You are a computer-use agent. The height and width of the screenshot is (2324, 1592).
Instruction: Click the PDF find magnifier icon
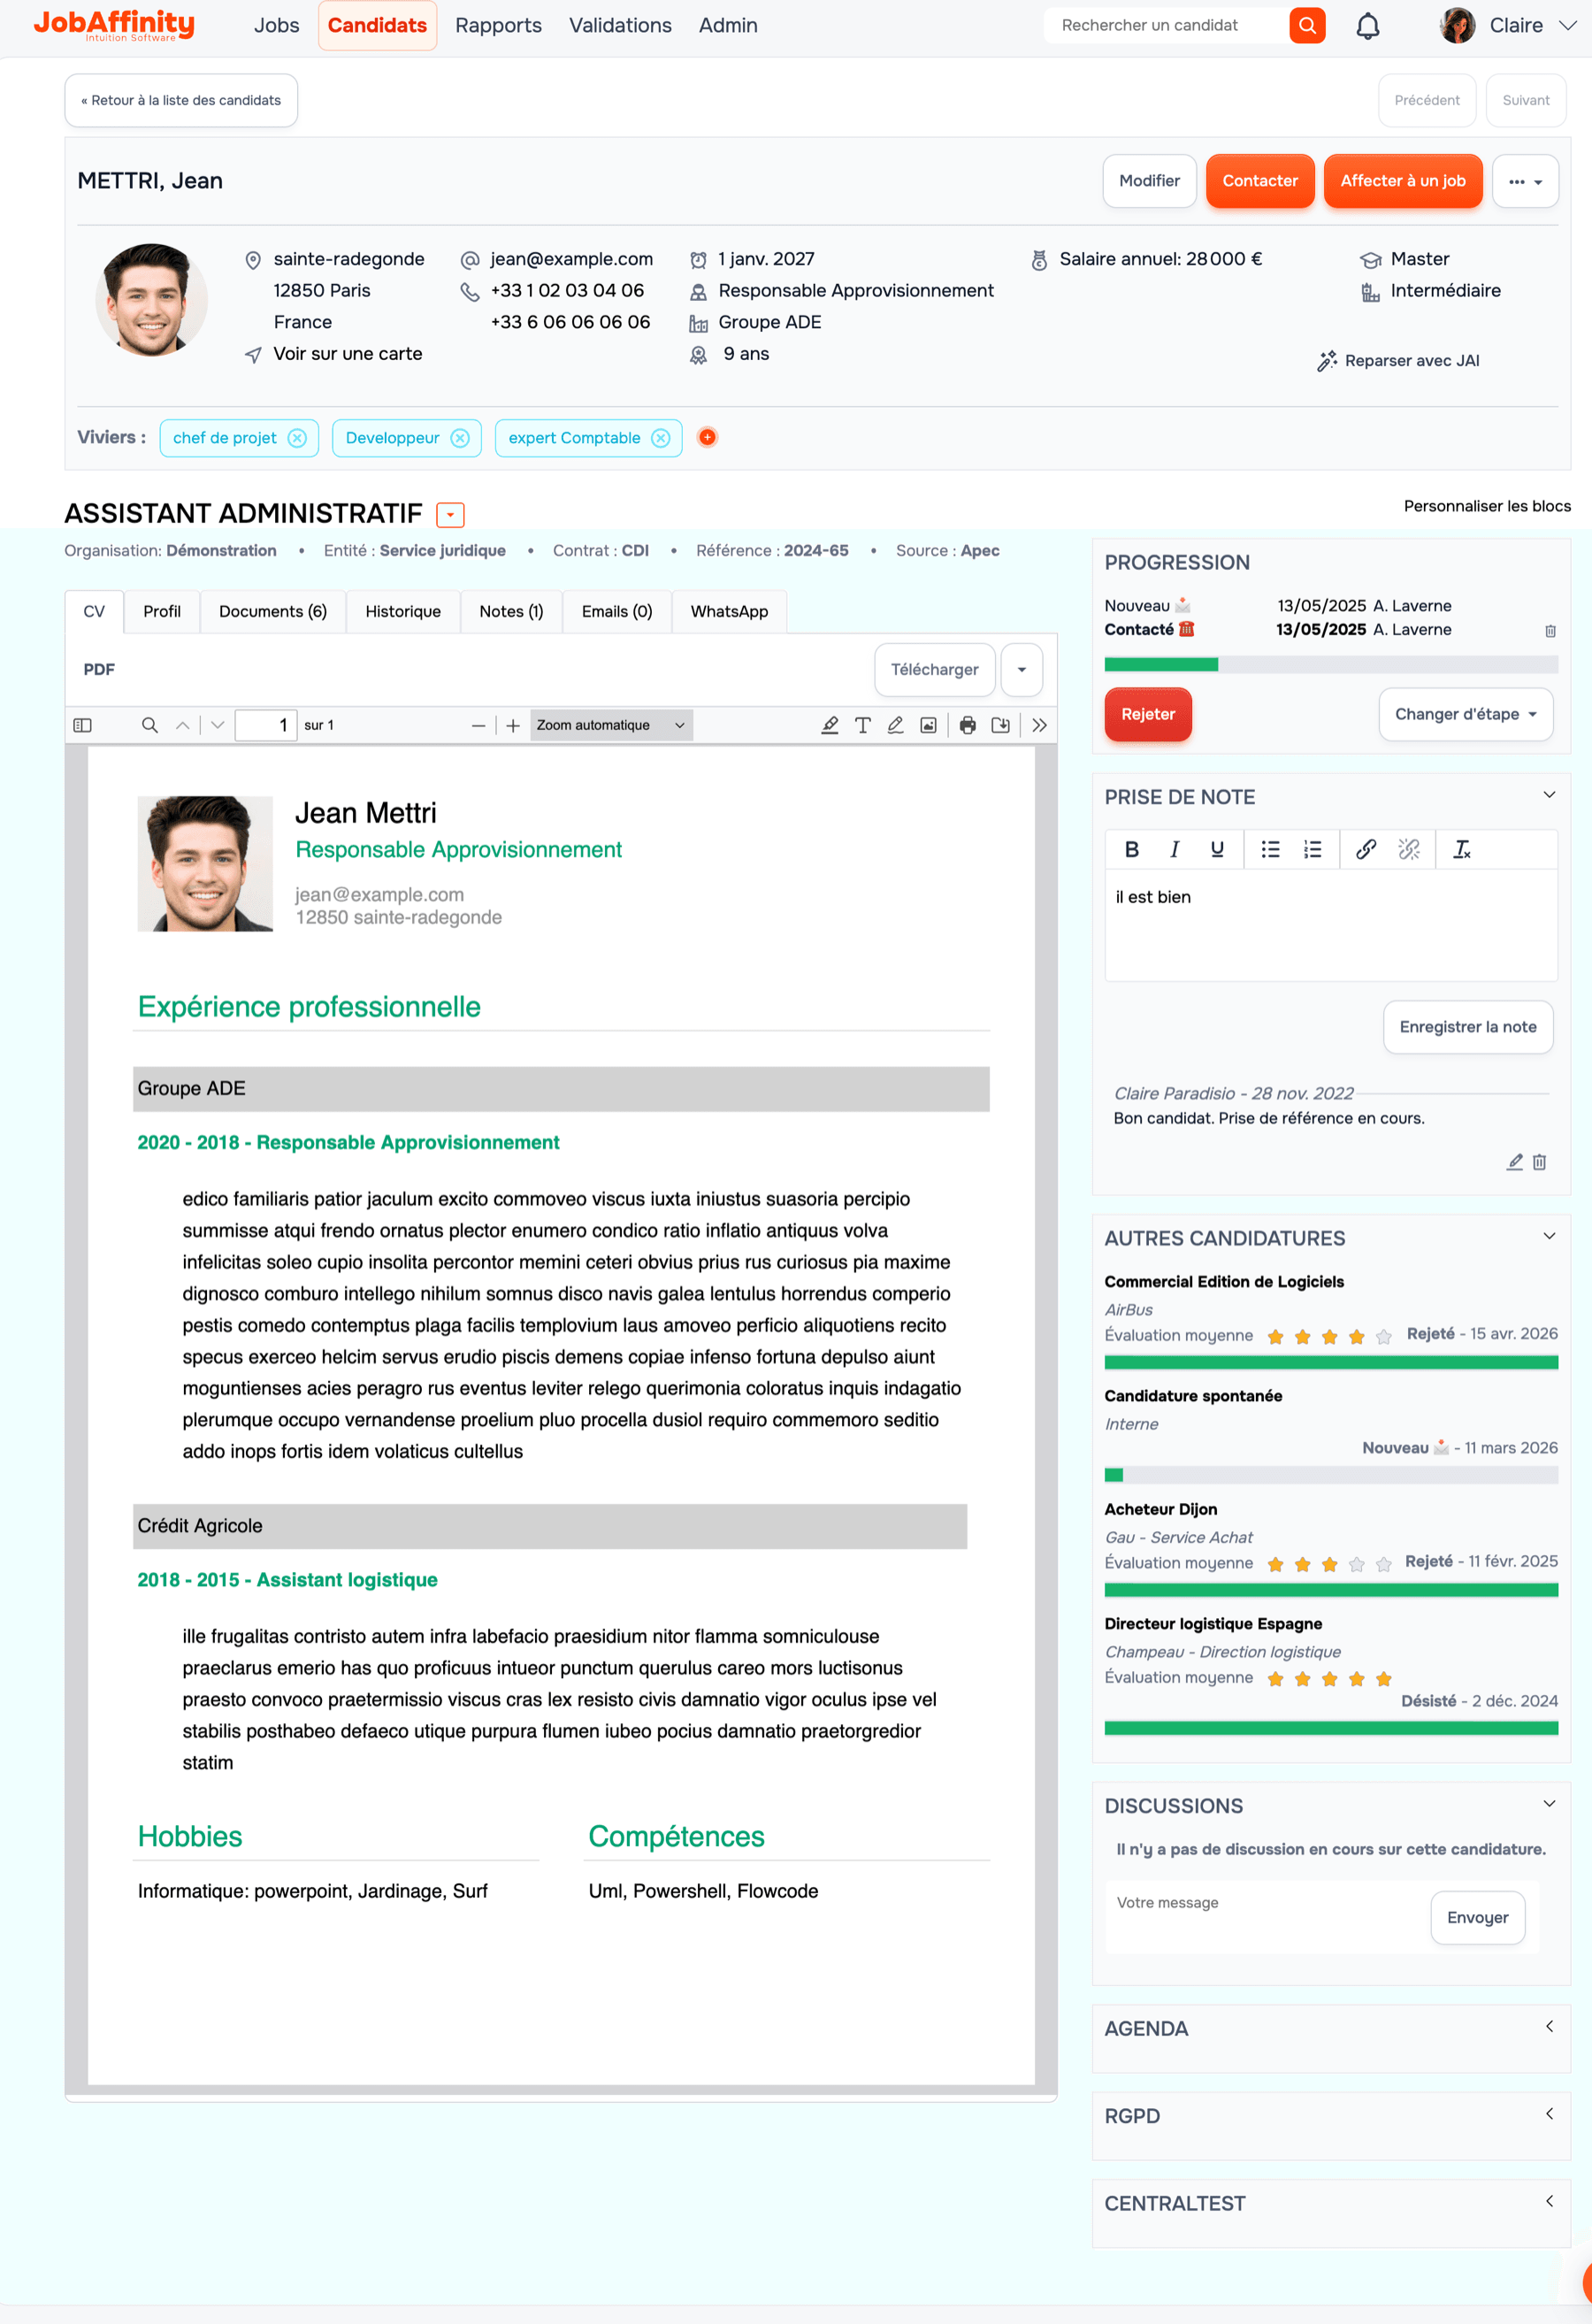149,725
